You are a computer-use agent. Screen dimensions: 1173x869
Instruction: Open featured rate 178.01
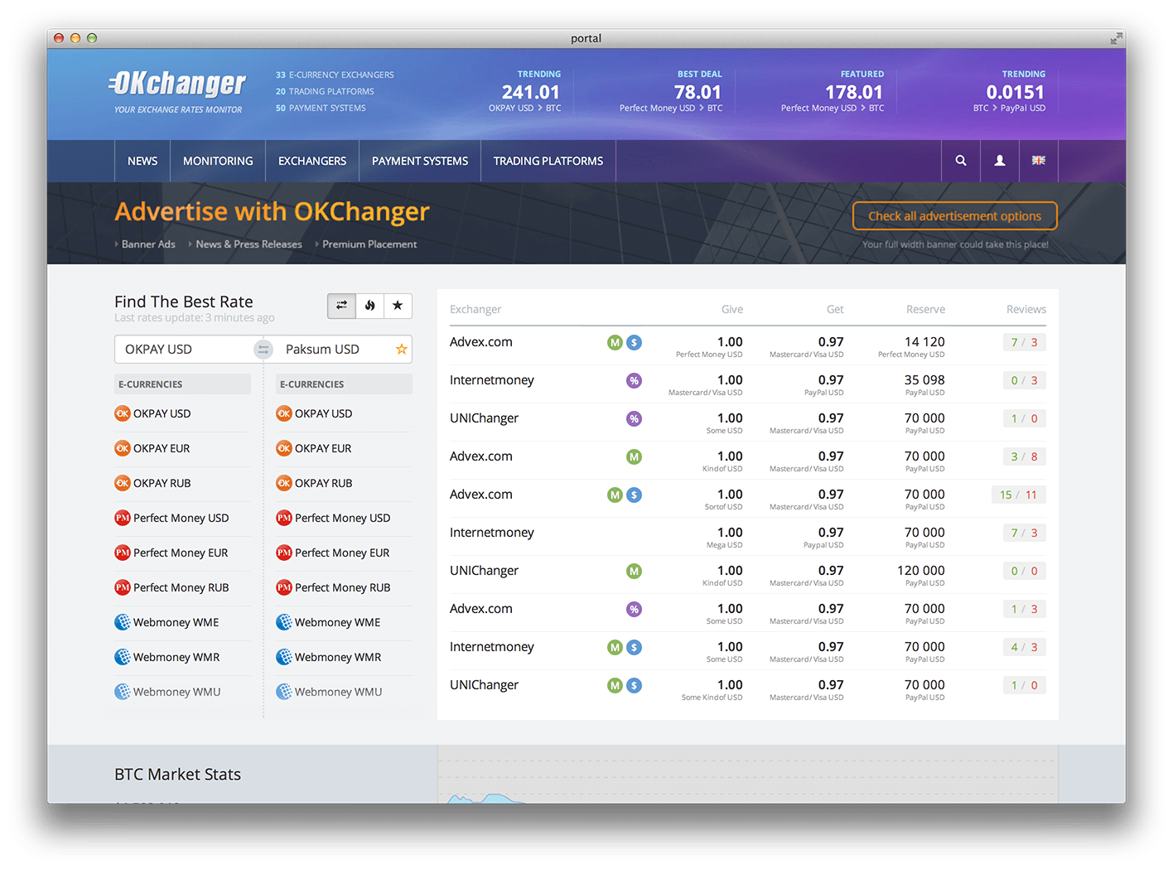(x=833, y=92)
